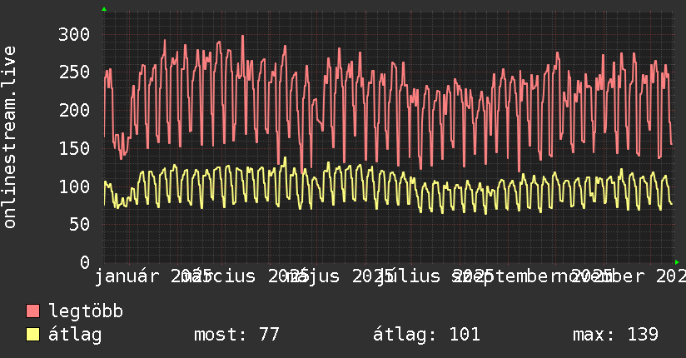Click the 250 y-axis label
Screen dimensions: 686x358
(74, 72)
